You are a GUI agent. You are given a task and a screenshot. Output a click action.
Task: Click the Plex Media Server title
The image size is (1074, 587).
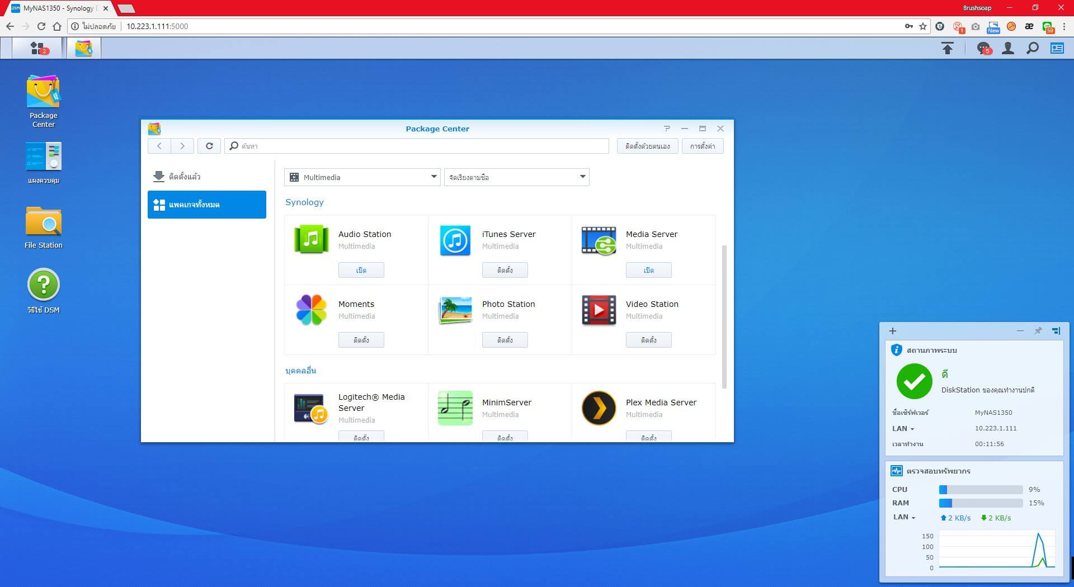click(x=661, y=403)
